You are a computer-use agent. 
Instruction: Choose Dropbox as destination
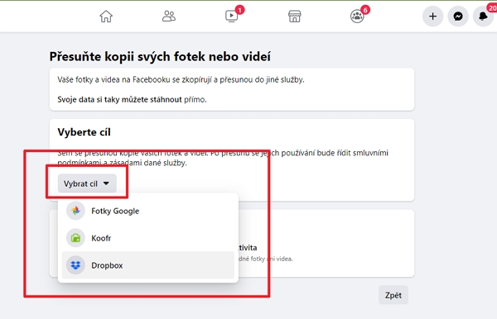tap(148, 265)
